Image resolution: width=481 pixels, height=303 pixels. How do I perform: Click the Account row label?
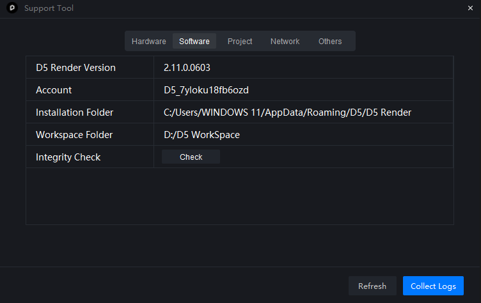54,90
